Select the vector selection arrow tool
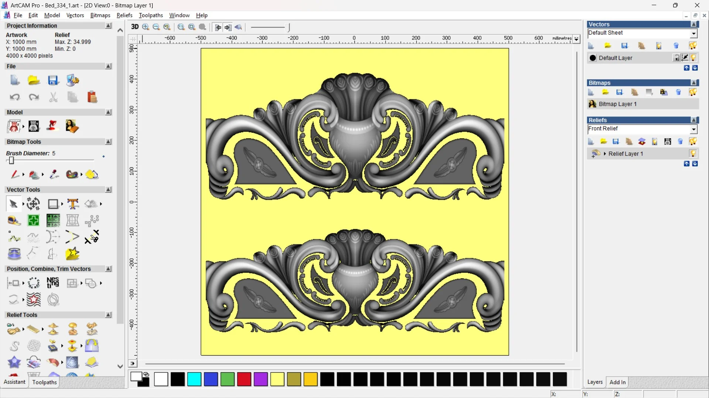 tap(14, 204)
